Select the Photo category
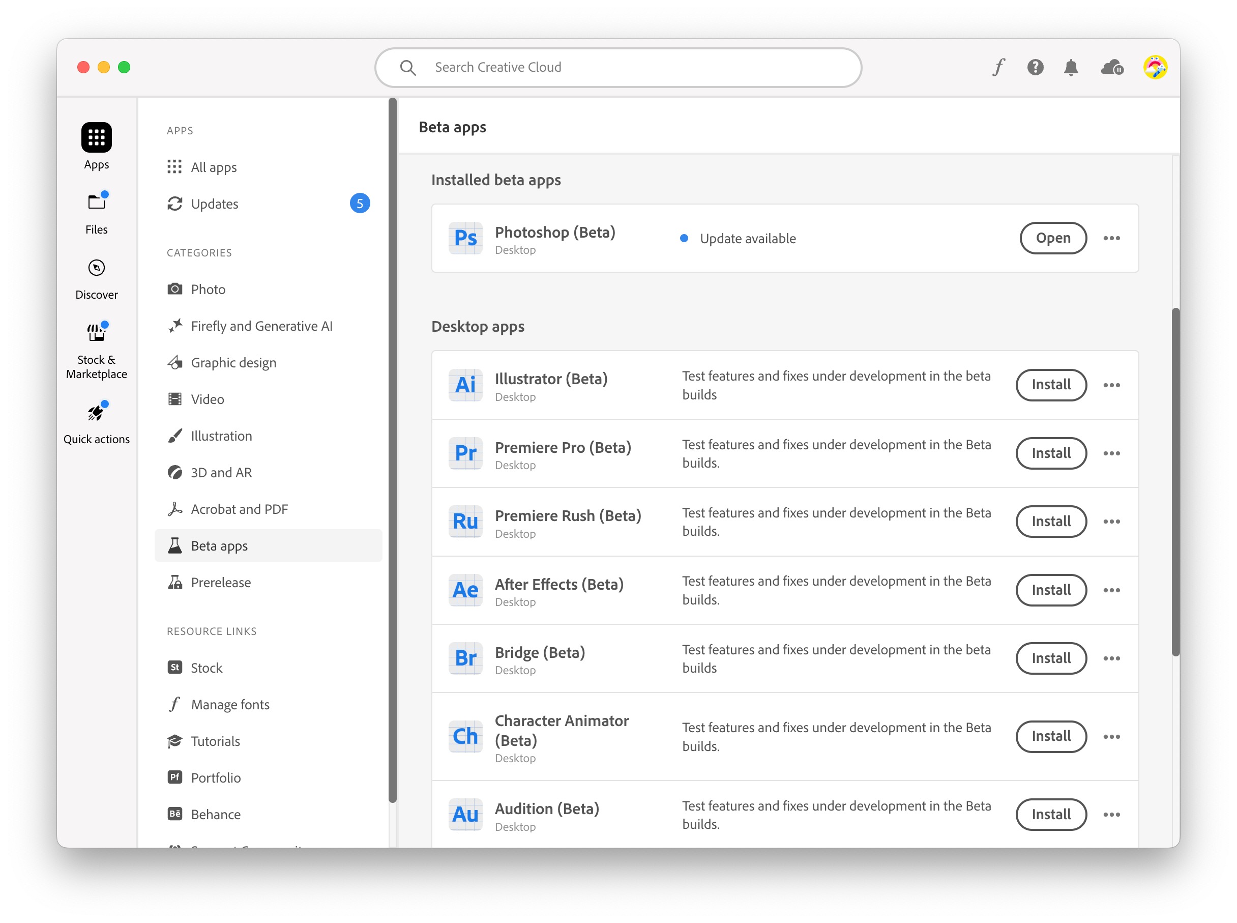The image size is (1237, 923). tap(268, 290)
